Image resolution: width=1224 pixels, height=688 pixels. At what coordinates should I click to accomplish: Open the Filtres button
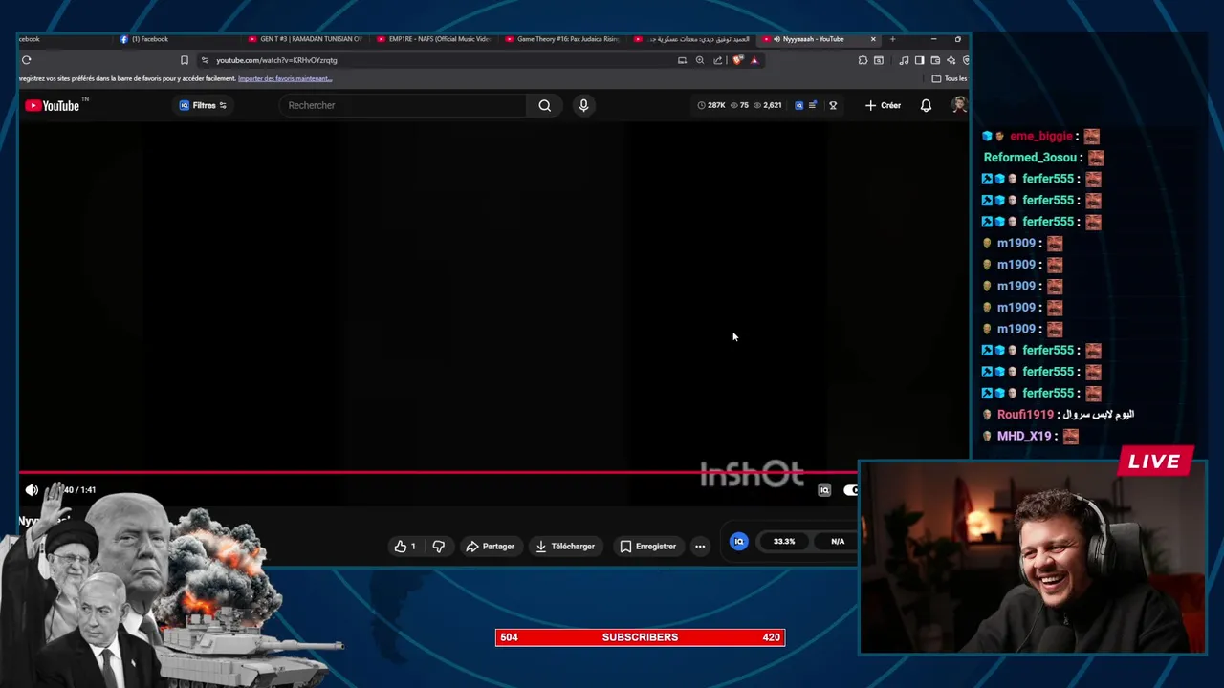point(203,105)
